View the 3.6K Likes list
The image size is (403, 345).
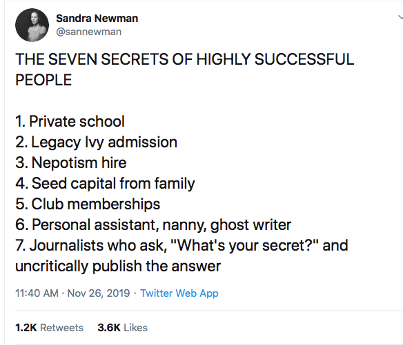(122, 328)
